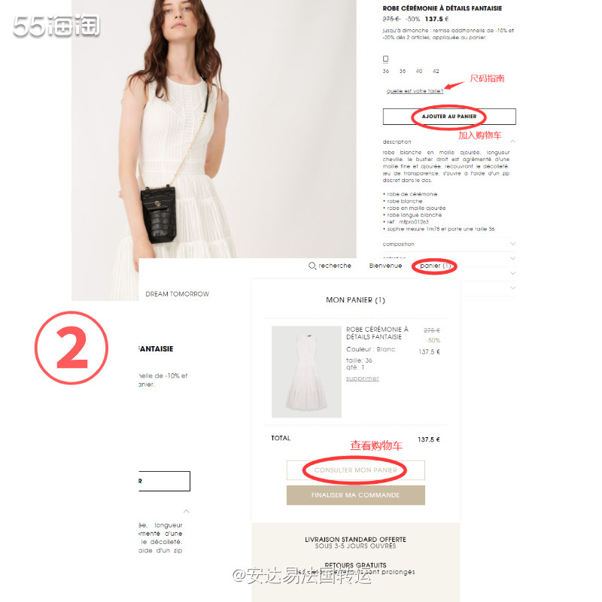
Task: Choose size 40
Action: (x=419, y=71)
